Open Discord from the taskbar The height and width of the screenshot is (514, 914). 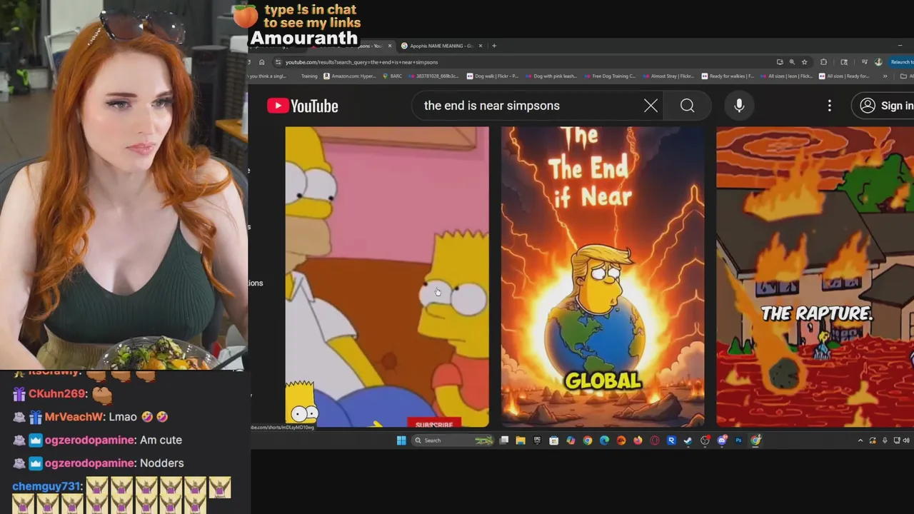pos(722,440)
